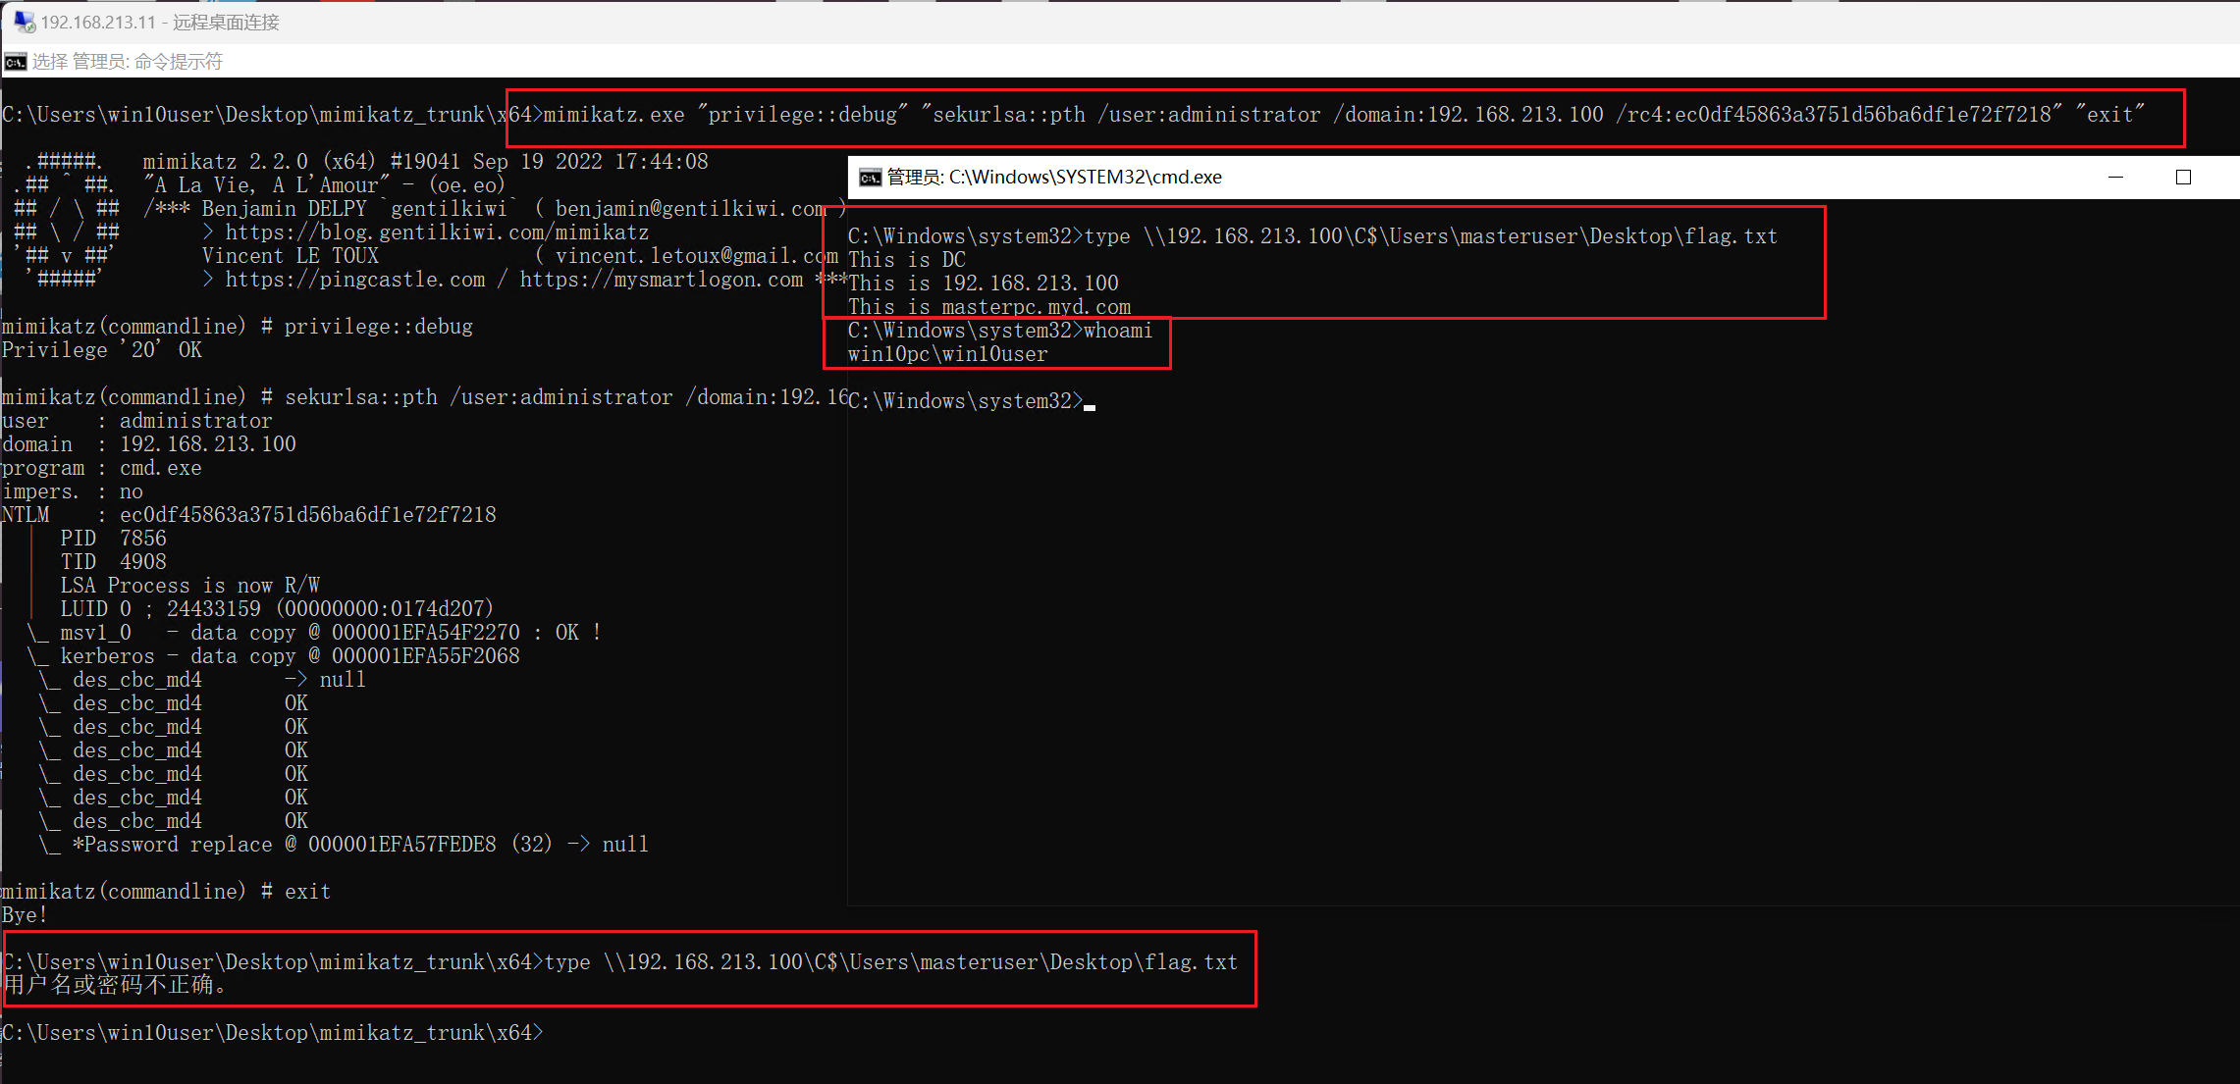Click the 192.168.213.11 远程桌面连接 title
Viewport: 2240px width, 1084px height.
coord(160,22)
